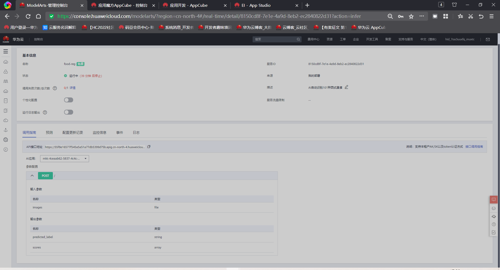This screenshot has width=500, height=270.
Task: Click the browser zoom magnifier icon
Action: click(x=390, y=16)
